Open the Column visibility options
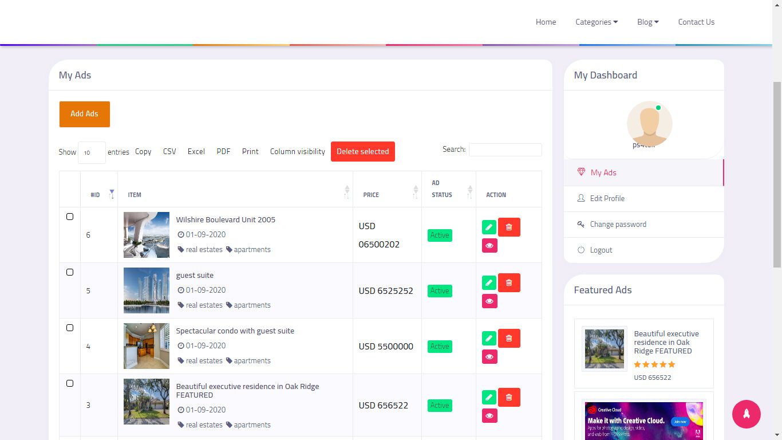 click(x=297, y=151)
